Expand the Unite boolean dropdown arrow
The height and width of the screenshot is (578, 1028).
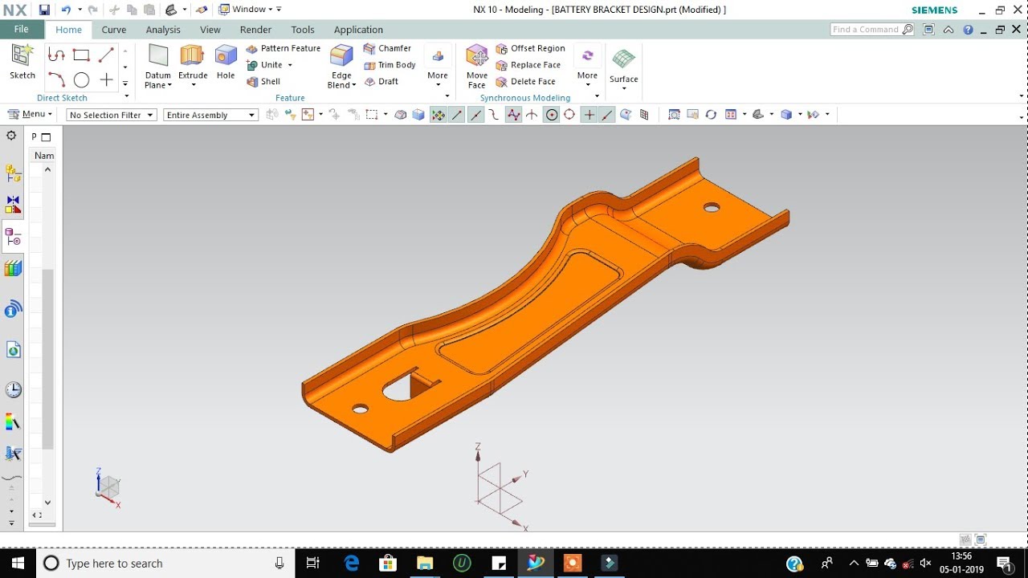(290, 65)
